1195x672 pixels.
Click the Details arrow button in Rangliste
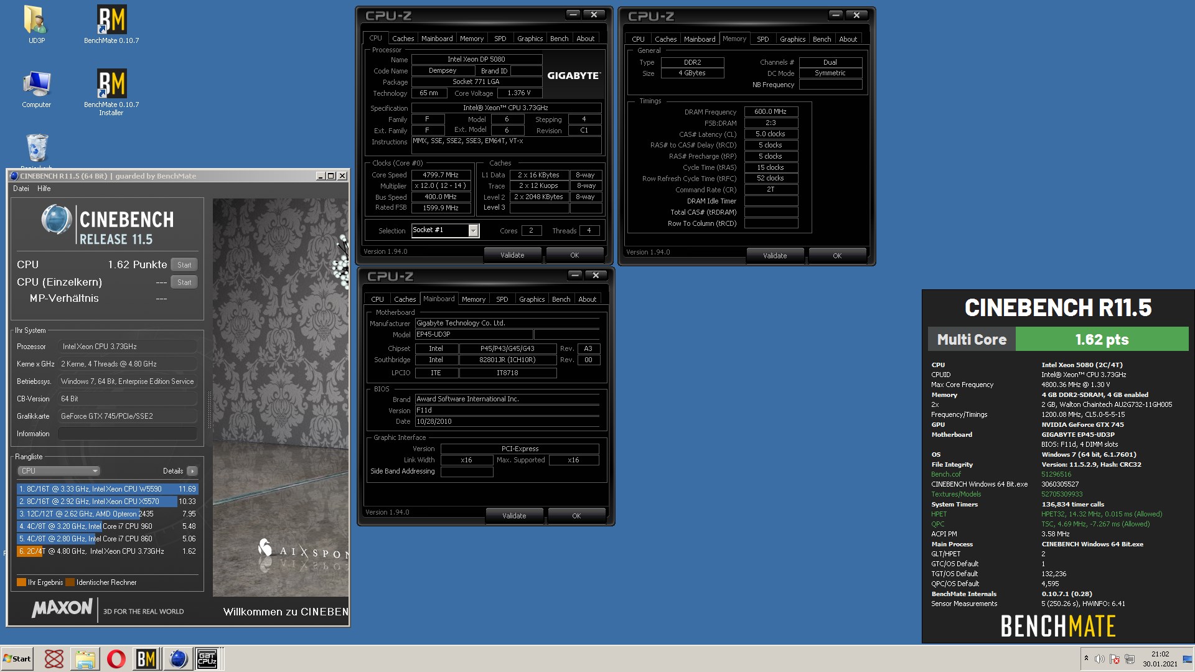[192, 471]
